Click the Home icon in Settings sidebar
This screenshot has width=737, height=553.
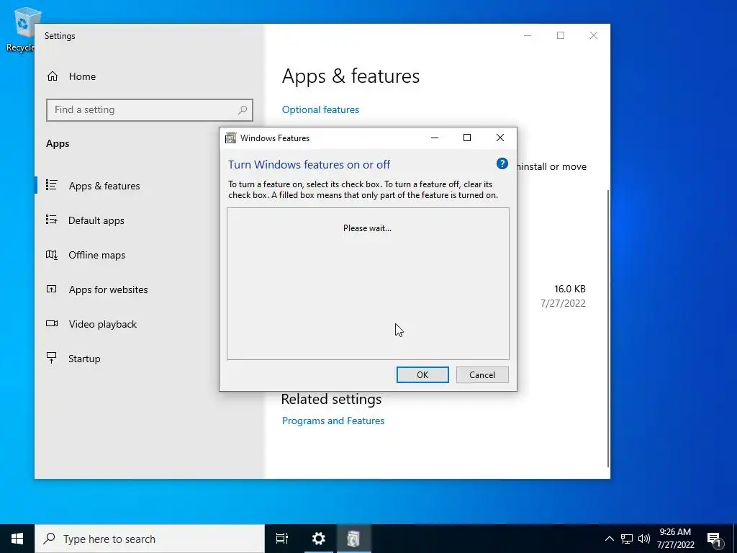(x=52, y=76)
